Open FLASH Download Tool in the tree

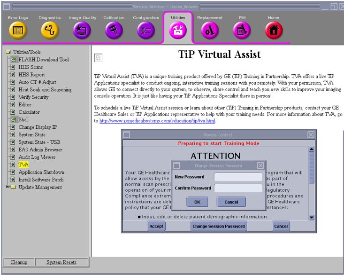point(43,60)
